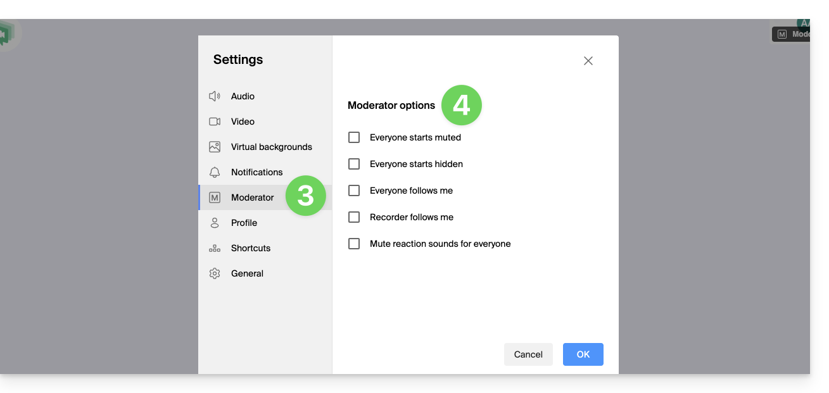
Task: Close the Settings dialog with X
Action: [x=588, y=61]
